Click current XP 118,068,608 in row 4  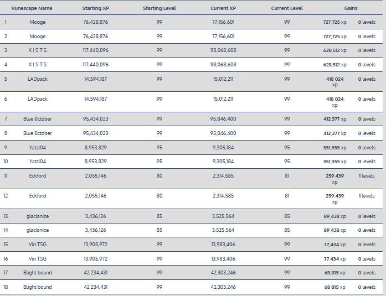pyautogui.click(x=223, y=65)
